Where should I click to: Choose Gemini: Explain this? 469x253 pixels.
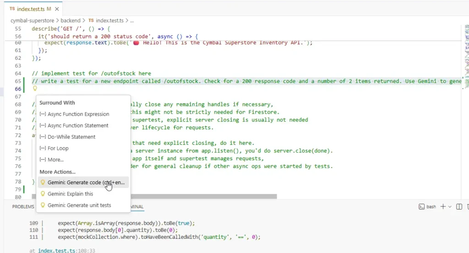tap(70, 194)
